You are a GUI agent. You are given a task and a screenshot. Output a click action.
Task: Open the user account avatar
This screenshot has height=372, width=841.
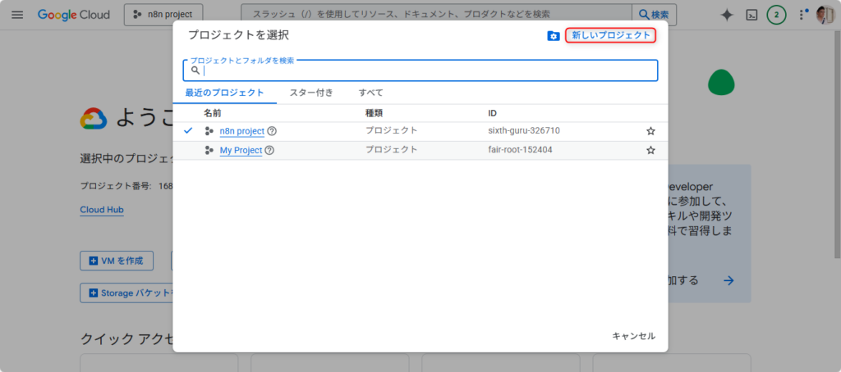(x=825, y=15)
